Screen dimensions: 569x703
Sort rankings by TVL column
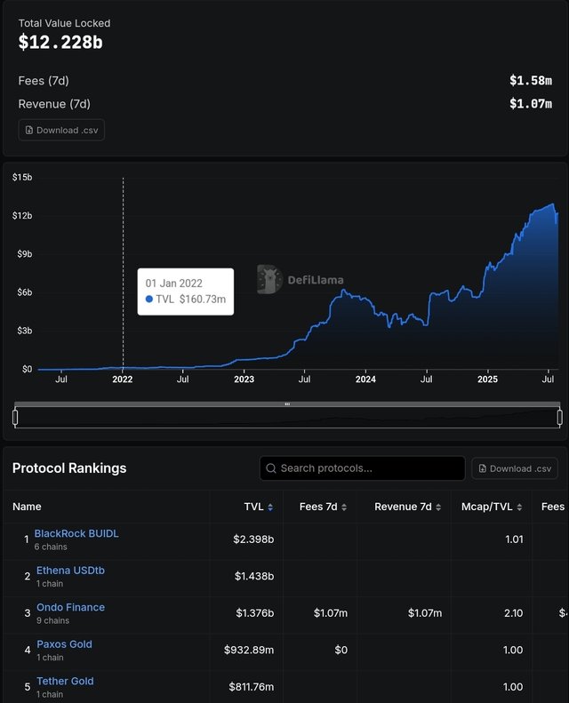(x=270, y=507)
